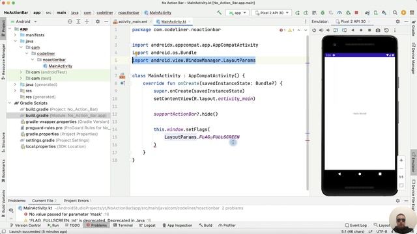Viewport: 417px width, 234px height.
Task: Open the Current File problems tab
Action: click(x=44, y=201)
